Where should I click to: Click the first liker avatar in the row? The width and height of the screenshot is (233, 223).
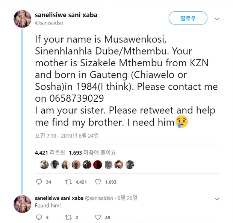click(44, 165)
